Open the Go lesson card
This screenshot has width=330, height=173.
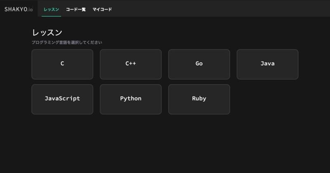[199, 64]
